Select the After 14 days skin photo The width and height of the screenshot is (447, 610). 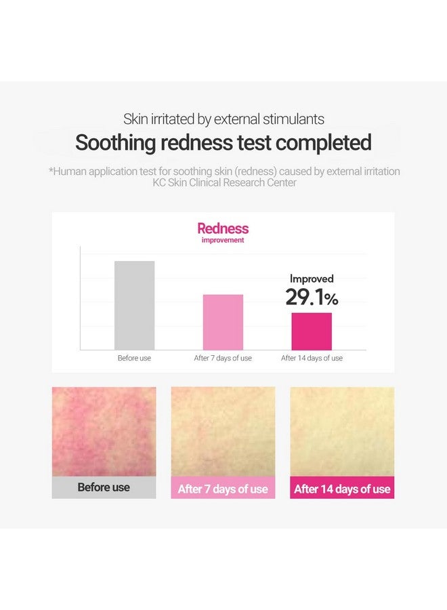[342, 432]
